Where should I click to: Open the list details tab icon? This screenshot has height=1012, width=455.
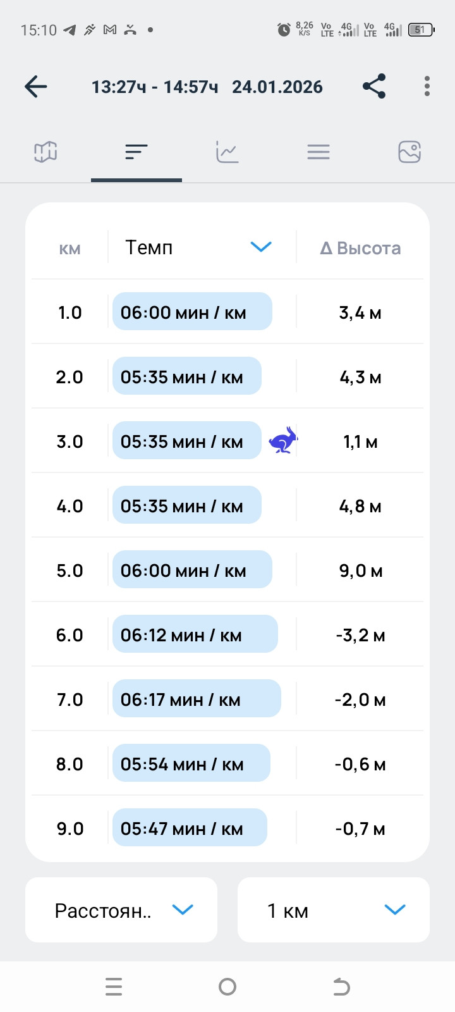(x=318, y=152)
